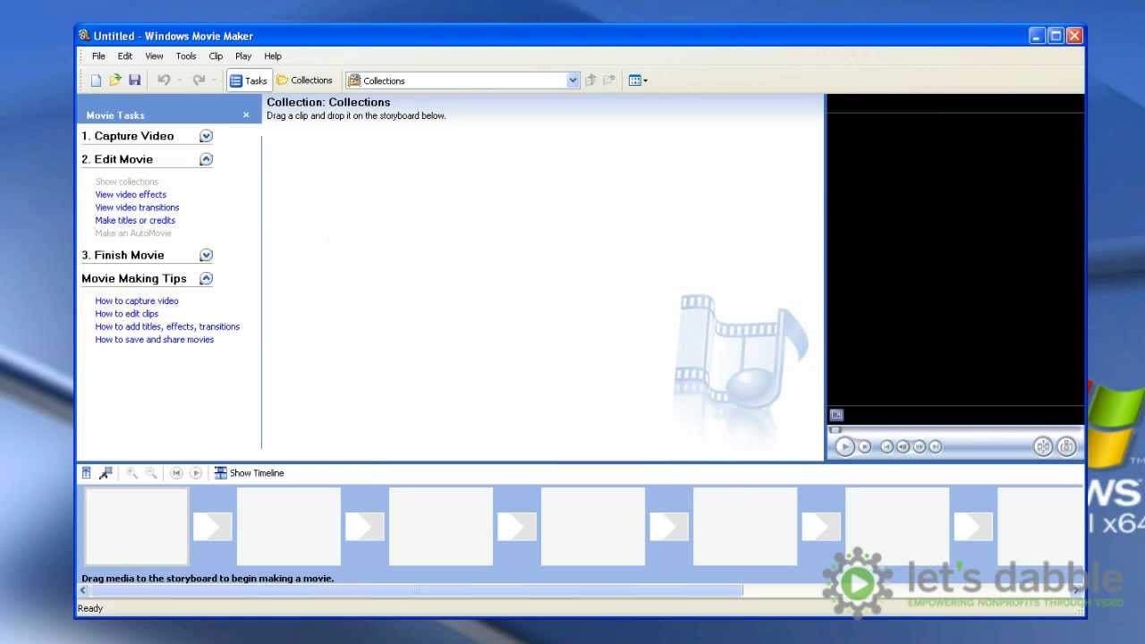The width and height of the screenshot is (1145, 644).
Task: Step to the next frame
Action: (919, 446)
